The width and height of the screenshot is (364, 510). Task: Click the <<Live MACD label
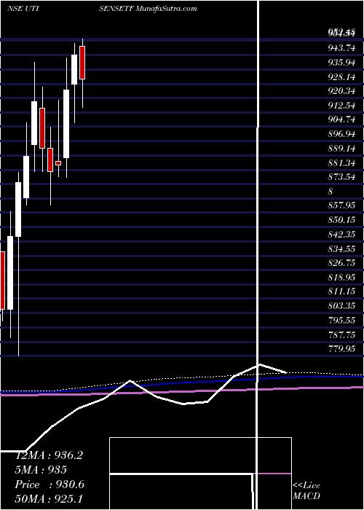(306, 490)
